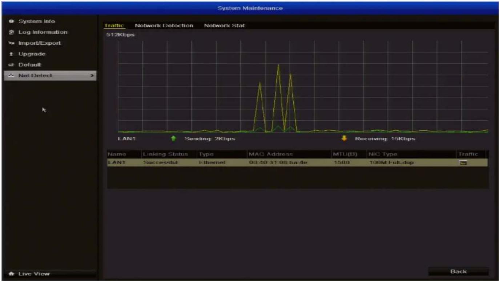The width and height of the screenshot is (499, 281).
Task: Open the Upgrade menu entry
Action: (32, 54)
